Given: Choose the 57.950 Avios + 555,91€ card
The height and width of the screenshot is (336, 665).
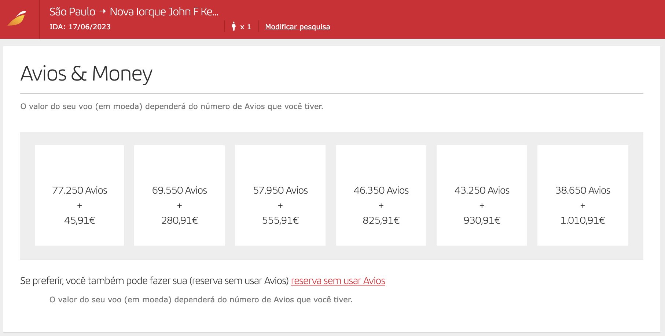Looking at the screenshot, I should coord(280,195).
